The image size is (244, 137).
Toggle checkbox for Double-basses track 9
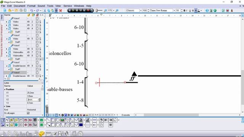pos(37,66)
